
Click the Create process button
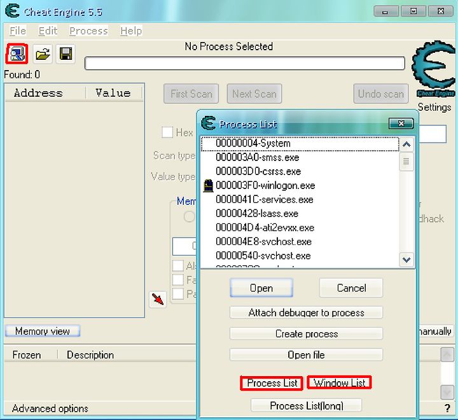pyautogui.click(x=306, y=333)
